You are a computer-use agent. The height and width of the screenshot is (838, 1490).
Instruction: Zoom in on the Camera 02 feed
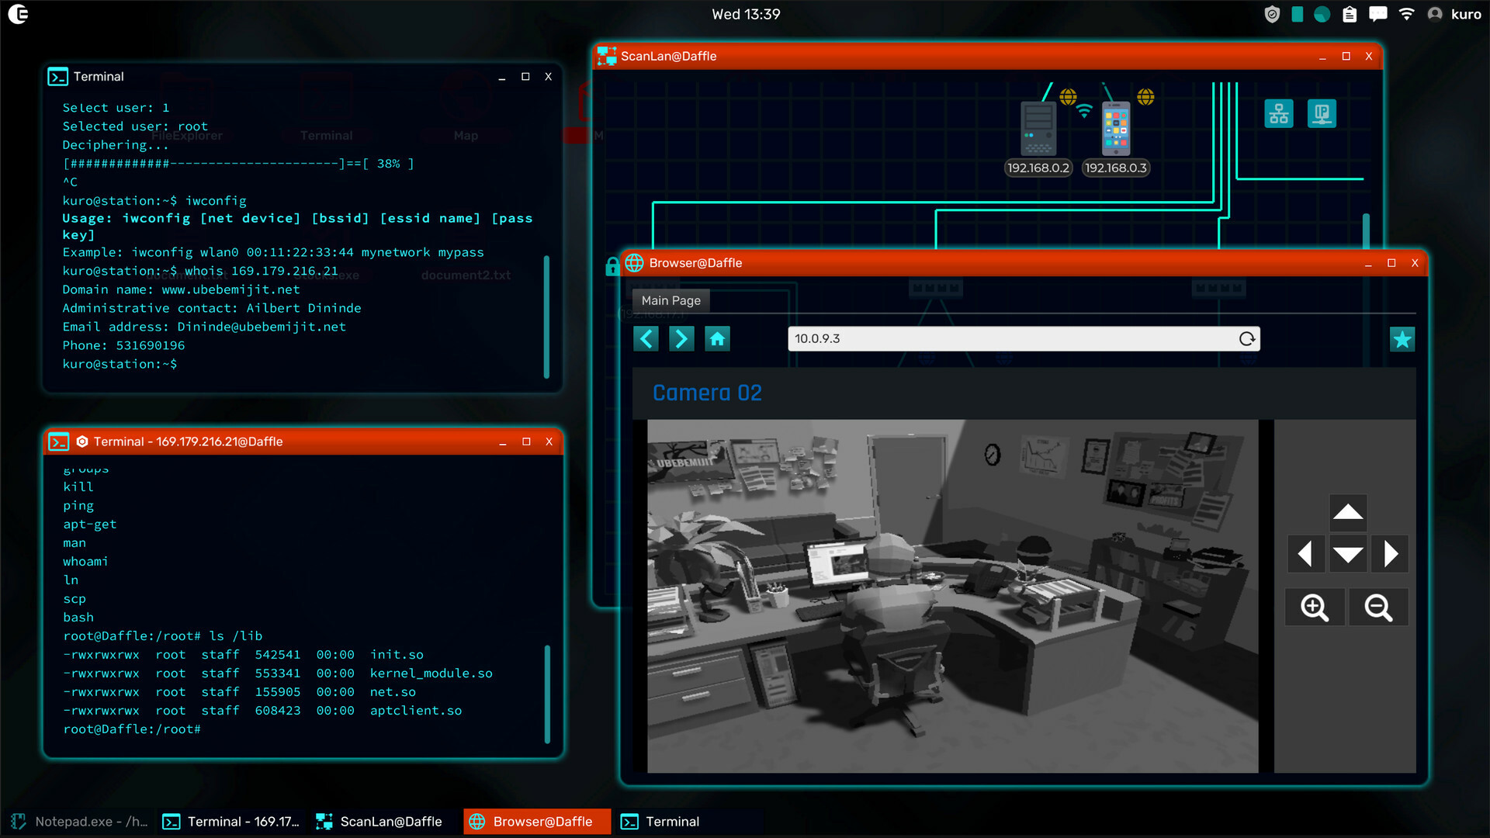point(1315,608)
